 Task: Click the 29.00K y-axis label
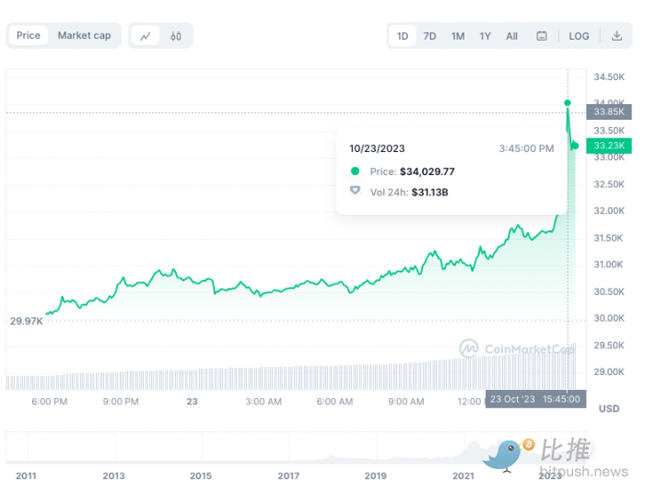click(609, 371)
